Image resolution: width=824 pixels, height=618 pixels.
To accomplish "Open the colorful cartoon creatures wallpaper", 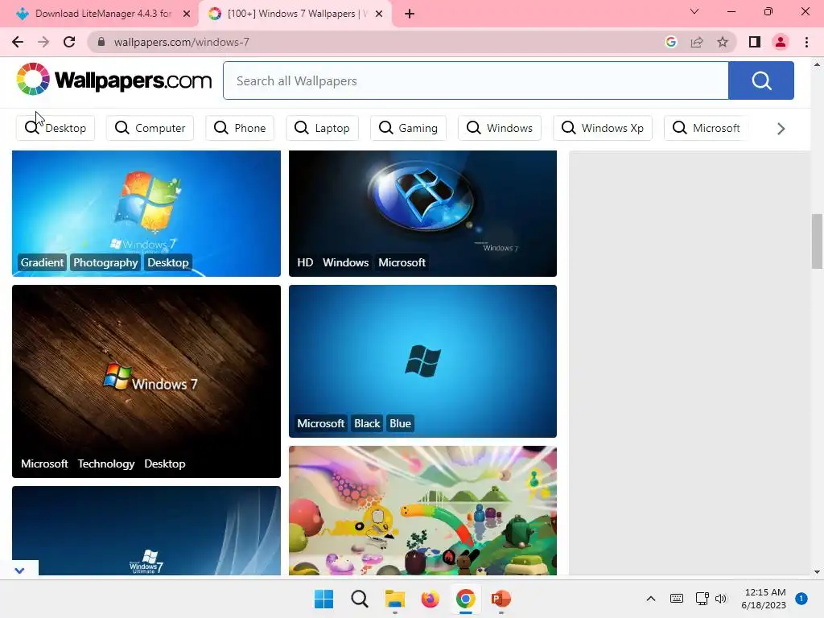I will pos(422,510).
